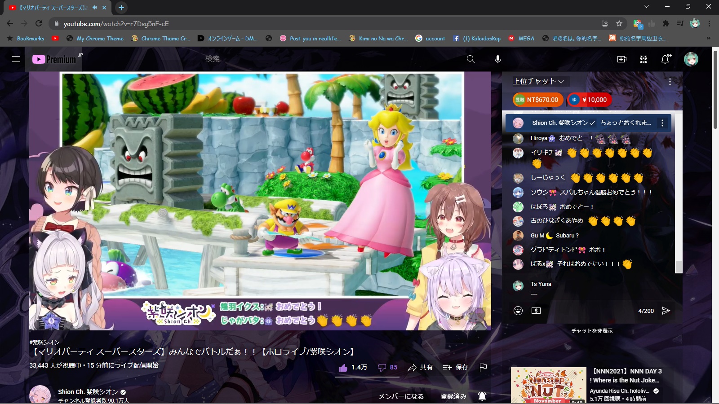Report video with flag icon
This screenshot has height=404, width=719.
[483, 368]
